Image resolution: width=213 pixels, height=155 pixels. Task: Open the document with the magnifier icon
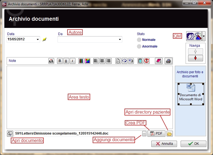10,133
